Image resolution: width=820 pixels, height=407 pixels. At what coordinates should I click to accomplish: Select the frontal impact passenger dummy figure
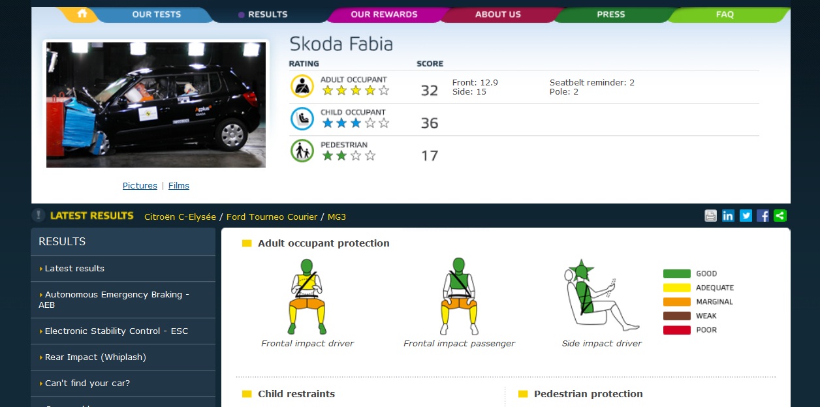[x=459, y=297]
